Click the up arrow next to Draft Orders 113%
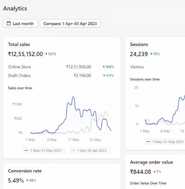This screenshot has height=189, width=185. click(x=103, y=76)
